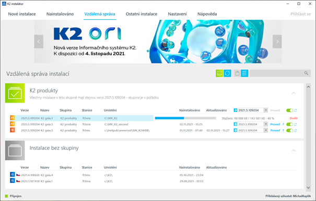Select the row with location C:\MK_K2
This screenshot has width=316, height=201.
point(154,118)
